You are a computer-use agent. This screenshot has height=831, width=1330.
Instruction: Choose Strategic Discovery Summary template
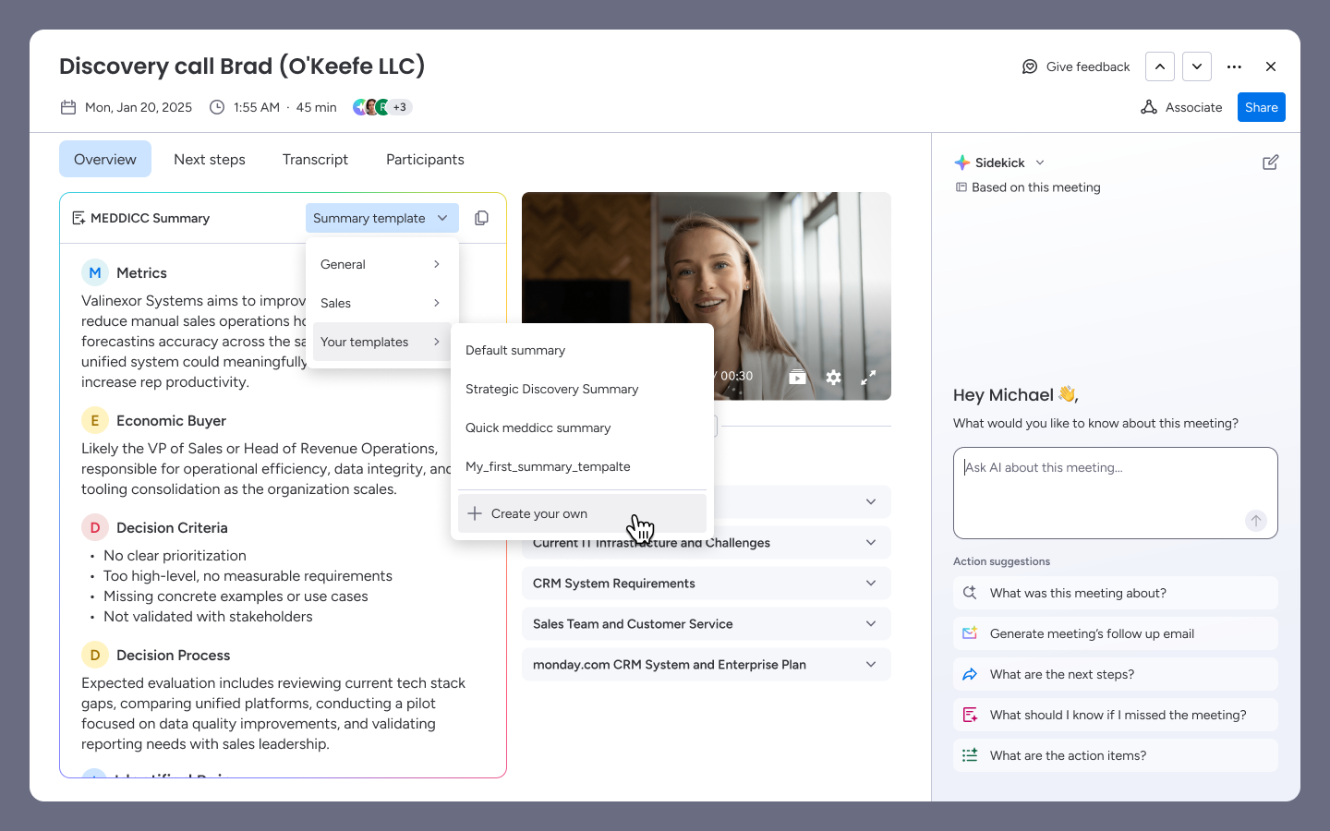pyautogui.click(x=582, y=389)
